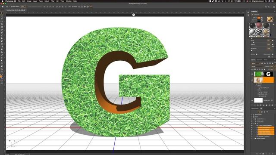
Task: Open the Normal blend mode dropdown
Action: pos(258,66)
